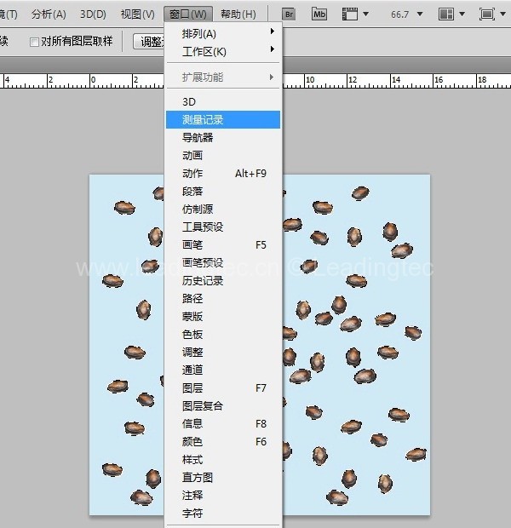511x528 pixels.
Task: Open the 图层 panel entry
Action: point(192,387)
